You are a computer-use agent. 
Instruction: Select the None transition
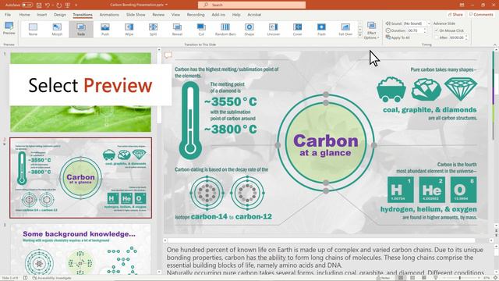[33, 30]
